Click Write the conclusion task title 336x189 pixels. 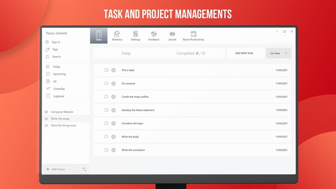click(133, 150)
